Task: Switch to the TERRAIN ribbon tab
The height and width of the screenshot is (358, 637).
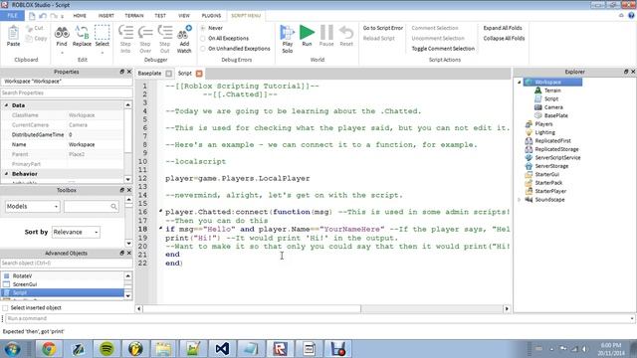Action: pos(134,16)
